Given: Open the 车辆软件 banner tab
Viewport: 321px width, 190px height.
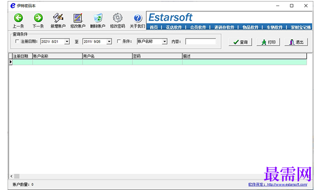Looking at the screenshot, I should (274, 27).
